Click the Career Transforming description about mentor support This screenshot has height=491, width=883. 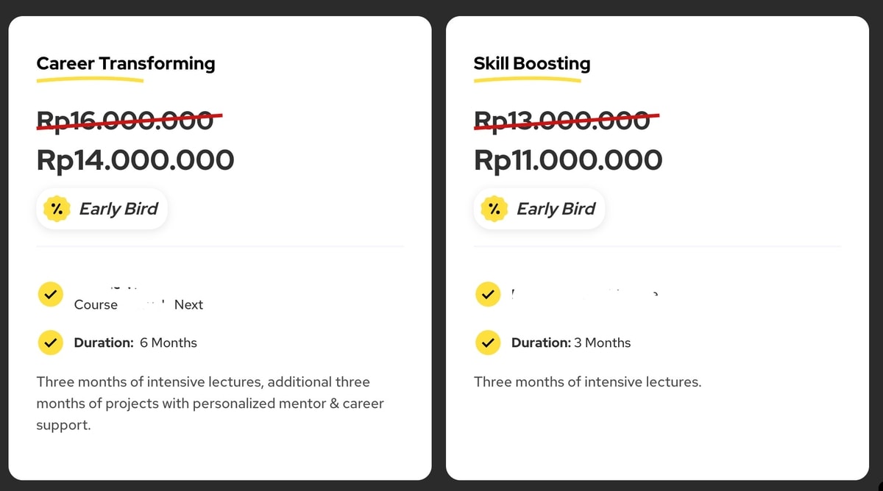point(210,404)
